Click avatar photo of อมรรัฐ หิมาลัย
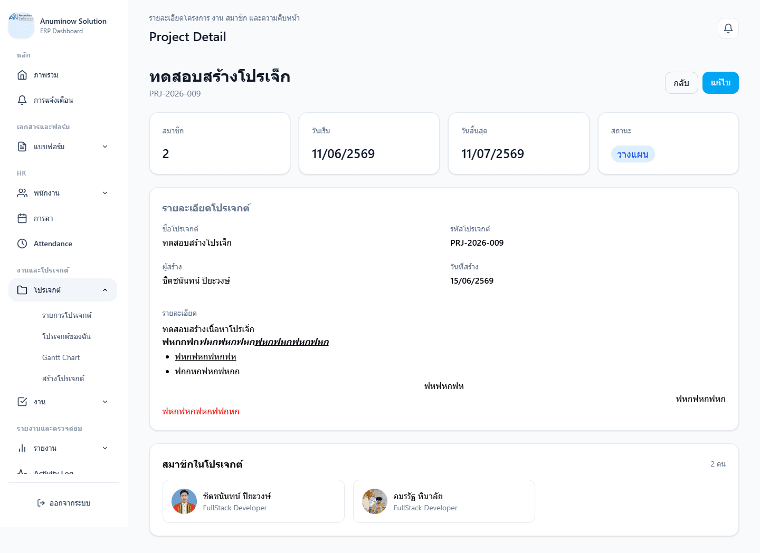Image resolution: width=760 pixels, height=553 pixels. coord(375,501)
